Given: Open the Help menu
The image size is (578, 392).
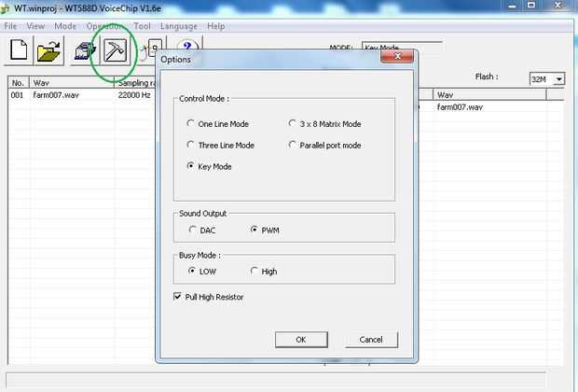Looking at the screenshot, I should point(216,26).
